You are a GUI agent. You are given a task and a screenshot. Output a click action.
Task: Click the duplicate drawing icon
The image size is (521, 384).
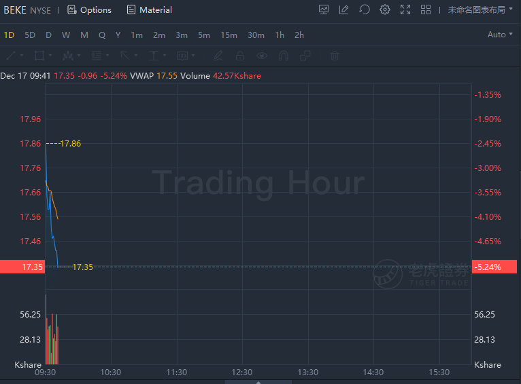coord(305,56)
